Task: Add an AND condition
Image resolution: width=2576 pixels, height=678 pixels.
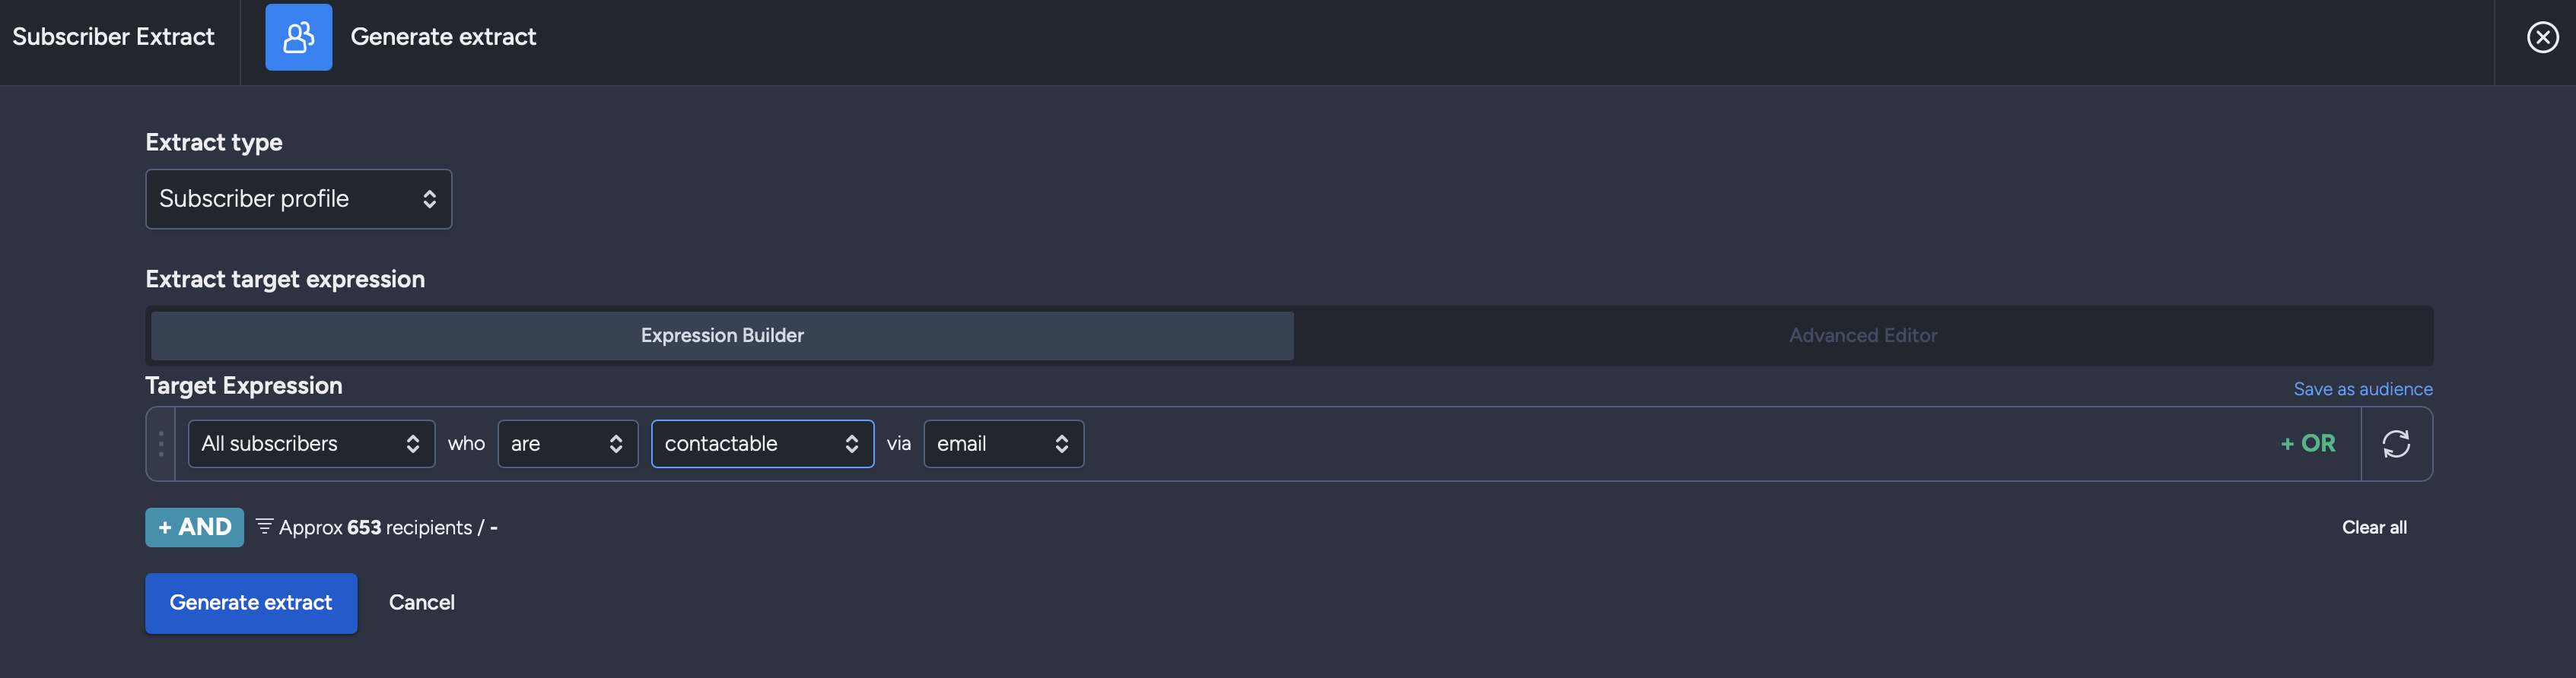Action: point(194,528)
